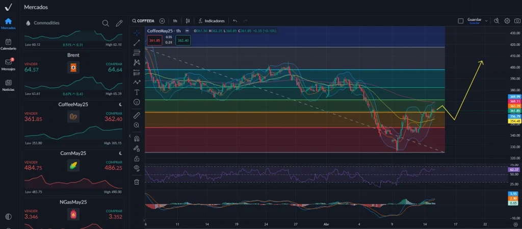Collapse the CoffeeMay25 legend minus button
This screenshot has height=229, width=522.
click(x=187, y=31)
